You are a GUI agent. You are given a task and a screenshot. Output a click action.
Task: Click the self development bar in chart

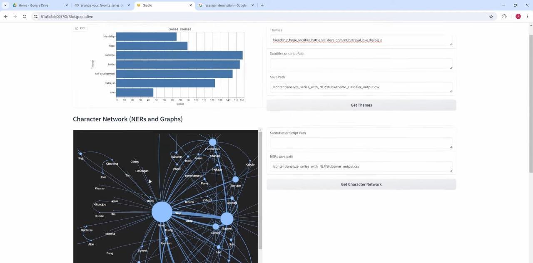click(x=174, y=74)
